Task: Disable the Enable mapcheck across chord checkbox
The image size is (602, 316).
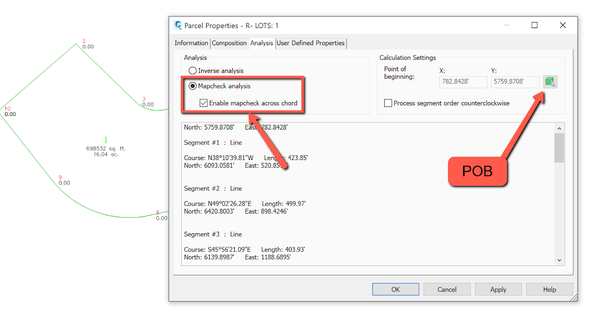Action: tap(203, 103)
